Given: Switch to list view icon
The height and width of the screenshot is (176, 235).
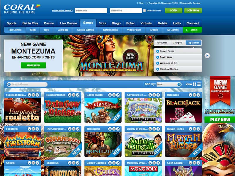Looking at the screenshot, I should pos(199,84).
